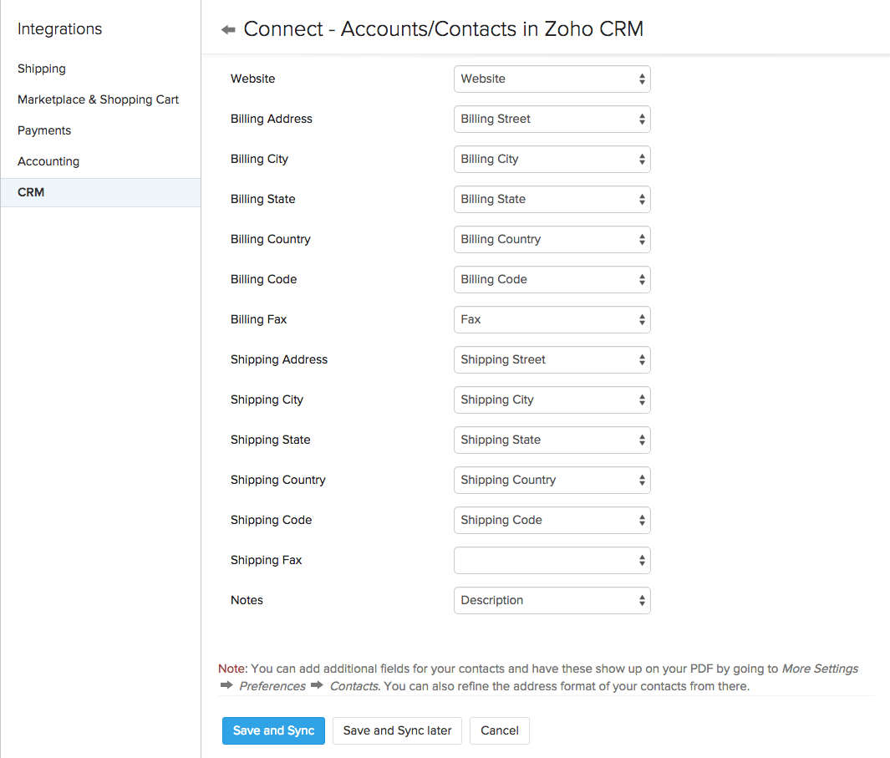Click the back arrow next to Connect heading
This screenshot has height=758, width=890.
[x=226, y=28]
